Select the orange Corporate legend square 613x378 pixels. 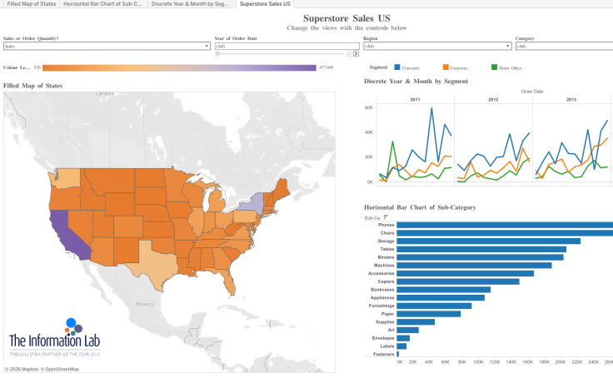tap(446, 66)
